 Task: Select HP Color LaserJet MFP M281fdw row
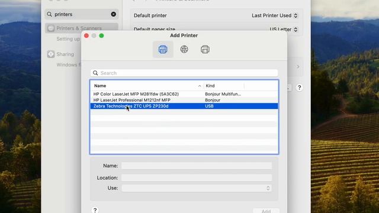[184, 94]
